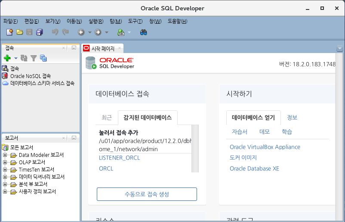Image resolution: width=345 pixels, height=222 pixels.
Task: Open the Oracle Database XE link
Action: click(x=254, y=169)
